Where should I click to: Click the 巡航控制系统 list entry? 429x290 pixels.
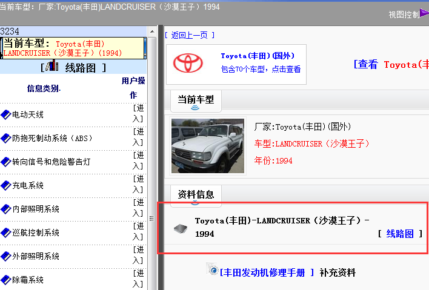[36, 232]
